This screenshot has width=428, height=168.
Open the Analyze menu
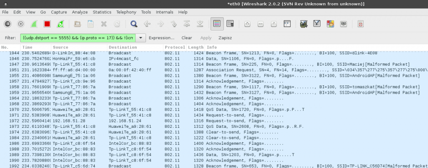click(x=80, y=12)
